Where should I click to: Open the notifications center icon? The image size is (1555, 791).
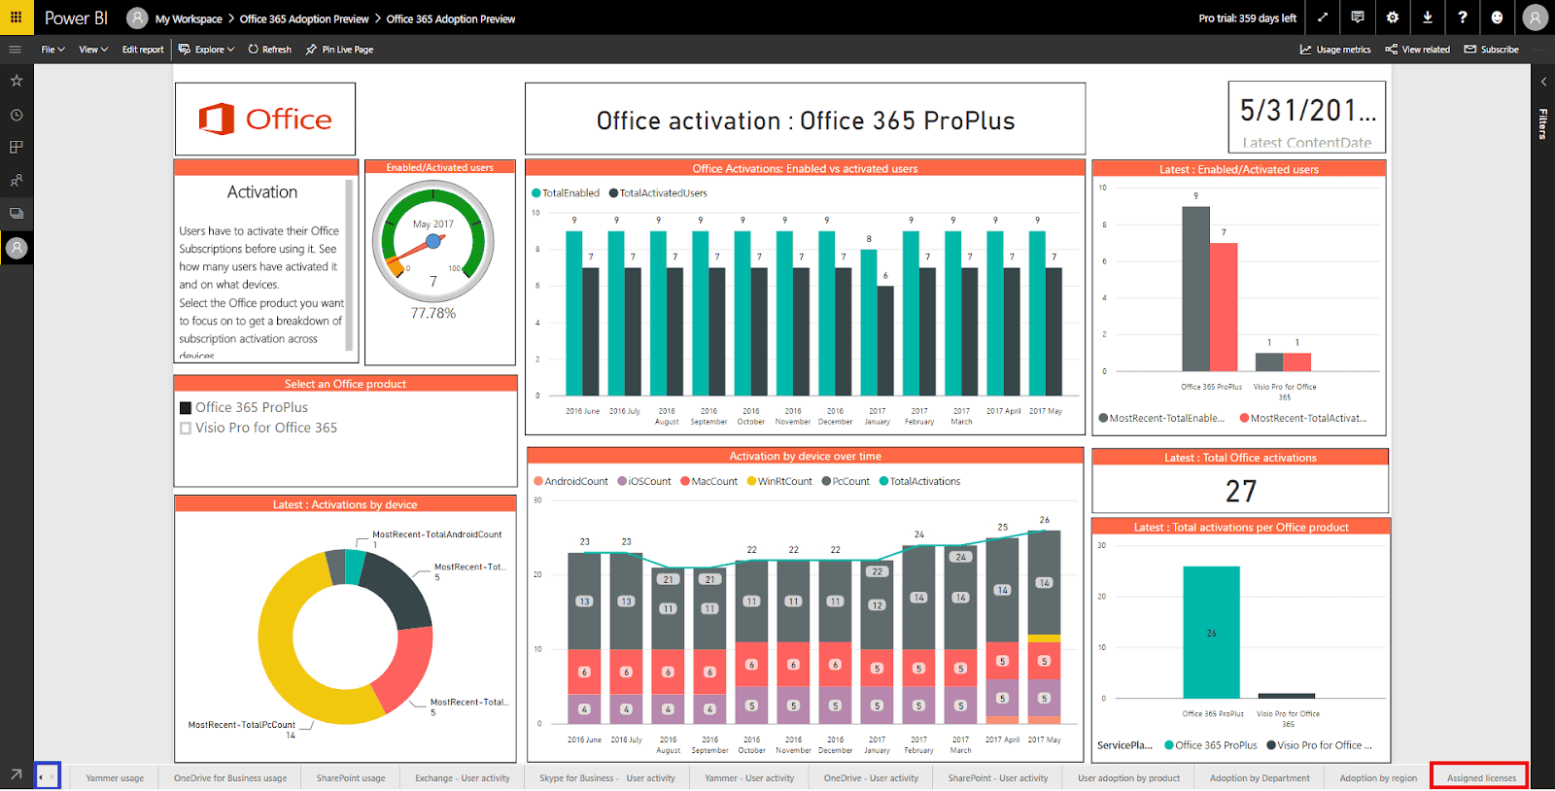pos(1358,17)
